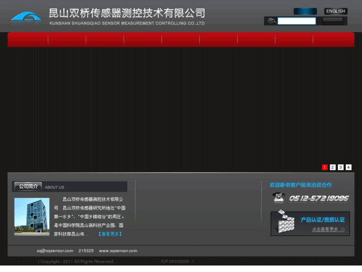This screenshot has width=362, height=272.
Task: Click the phone number 0512-57218086
Action: (x=319, y=199)
